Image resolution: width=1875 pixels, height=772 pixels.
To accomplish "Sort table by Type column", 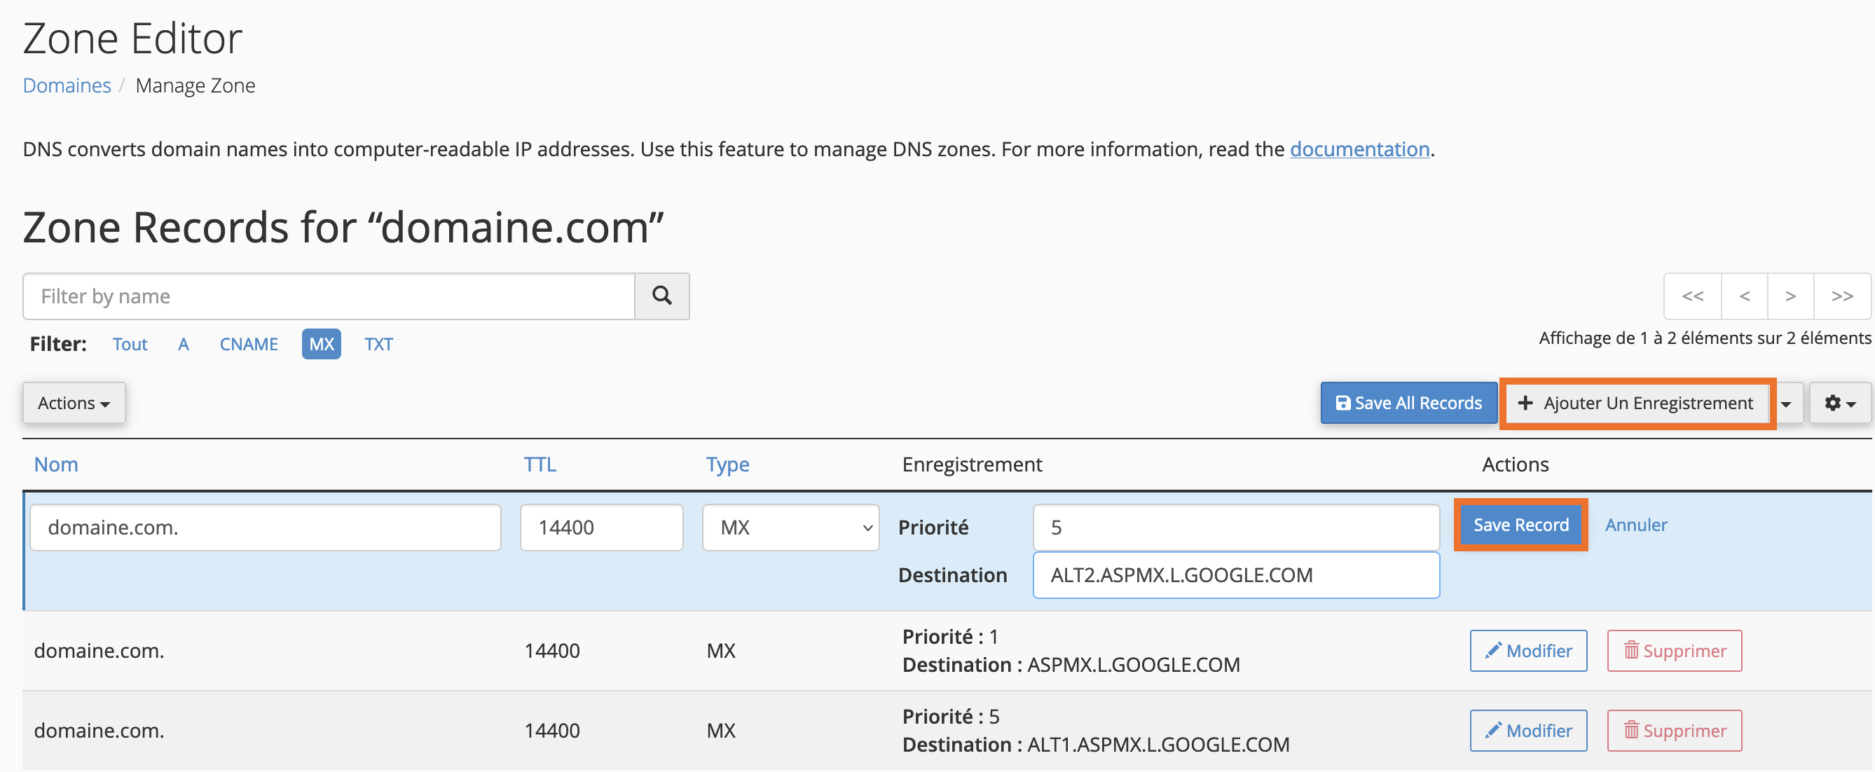I will tap(727, 464).
